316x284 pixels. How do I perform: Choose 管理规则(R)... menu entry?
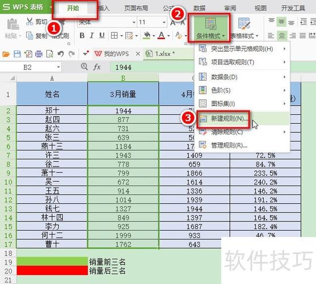point(242,145)
